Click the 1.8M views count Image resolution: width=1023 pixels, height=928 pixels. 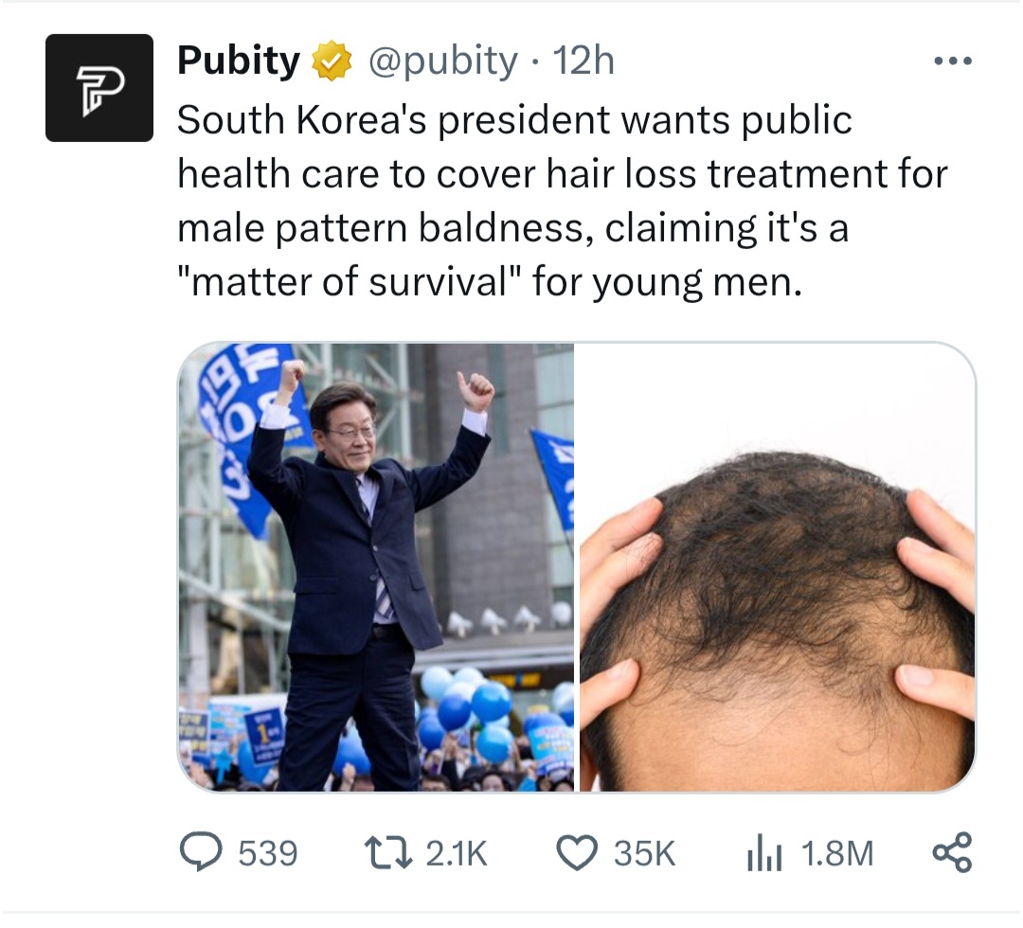(837, 853)
